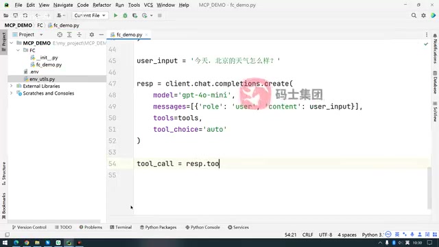Viewport: 439px width, 247px height.
Task: Open the TODO tool window
Action: 63,227
